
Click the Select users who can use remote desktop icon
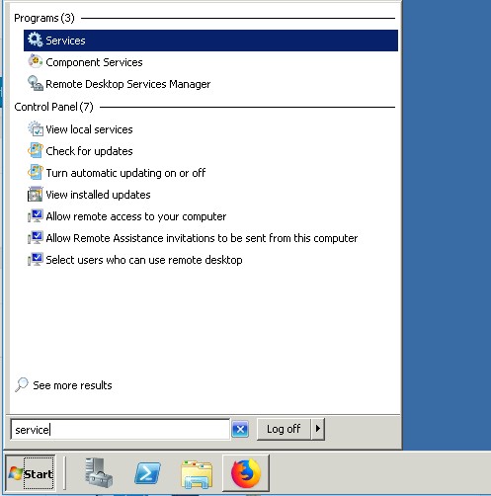point(36,260)
